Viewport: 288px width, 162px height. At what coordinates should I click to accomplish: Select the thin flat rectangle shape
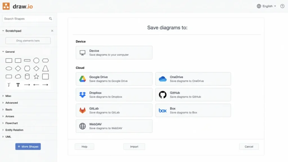point(27,60)
